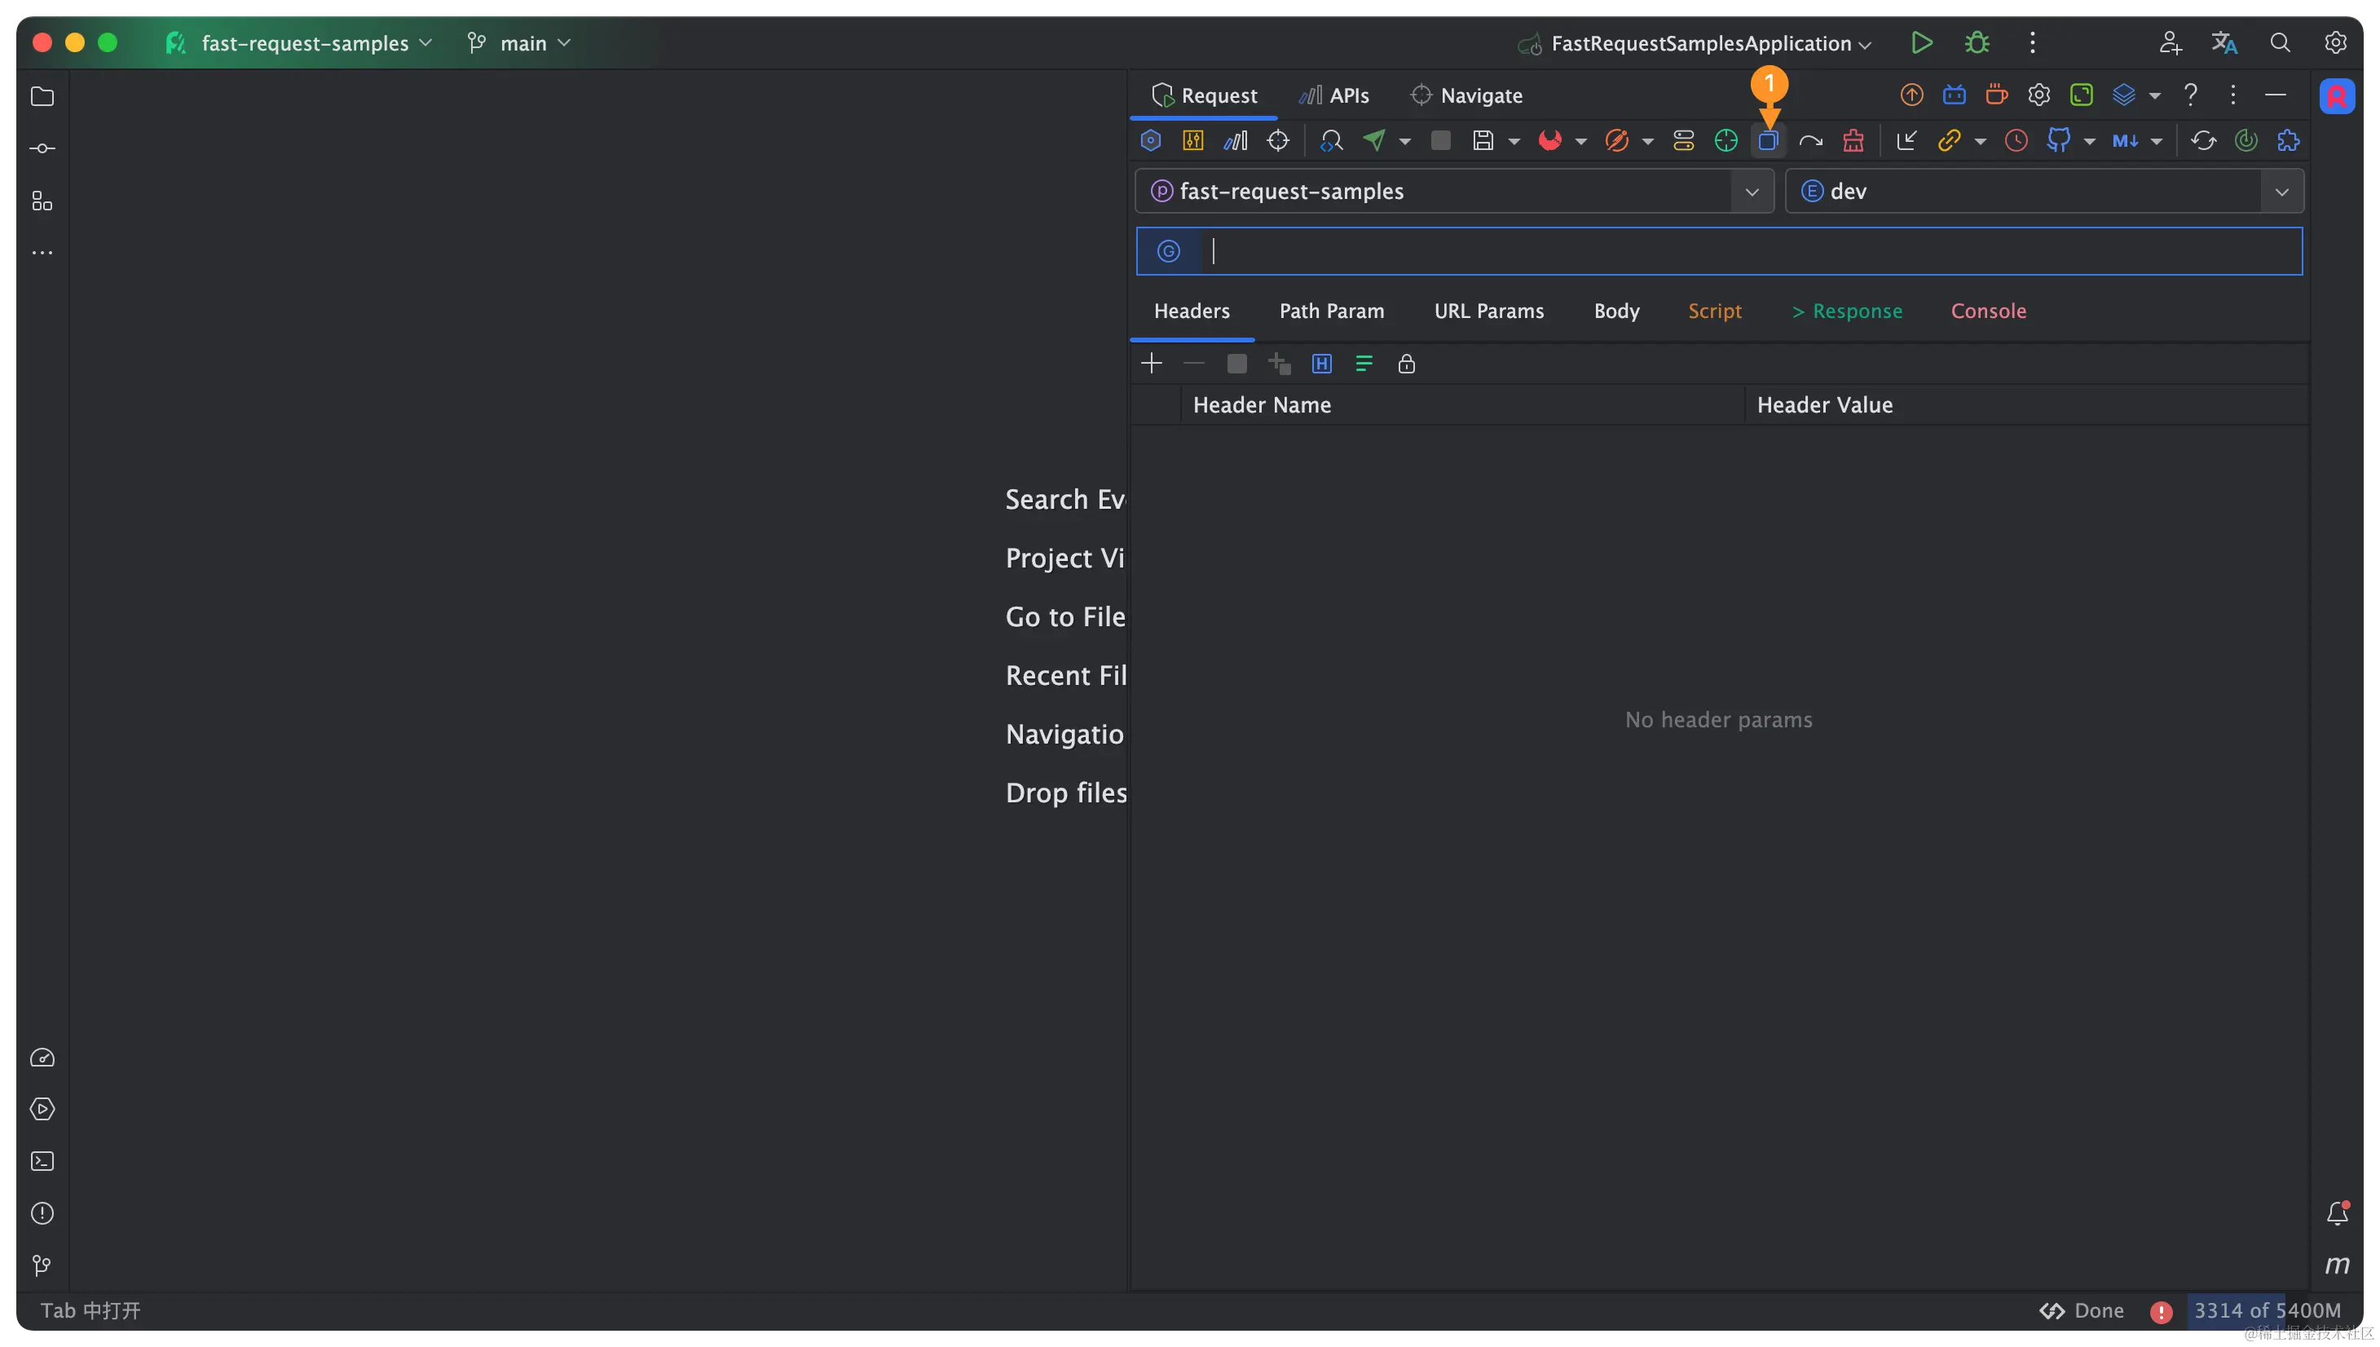The height and width of the screenshot is (1347, 2380).
Task: Send request with green paper plane
Action: tap(1375, 140)
